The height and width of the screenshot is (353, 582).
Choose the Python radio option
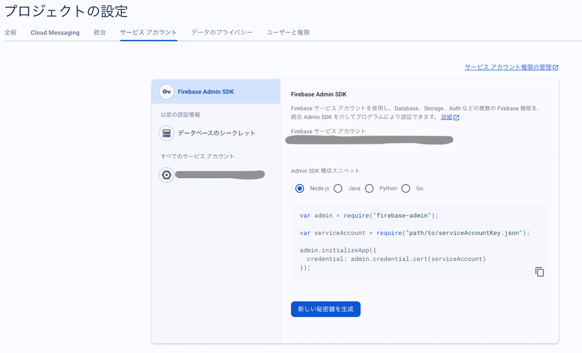click(369, 188)
